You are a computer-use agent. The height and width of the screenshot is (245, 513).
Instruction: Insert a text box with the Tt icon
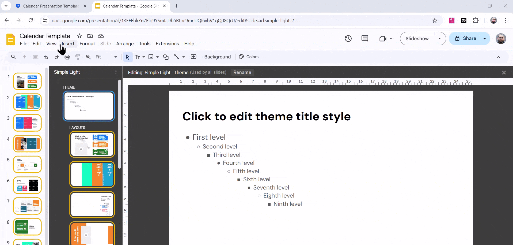[138, 57]
